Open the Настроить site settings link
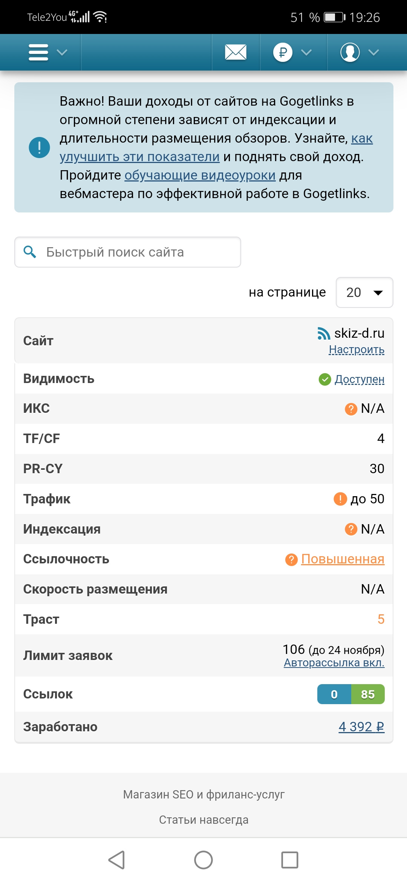407x883 pixels. (x=357, y=350)
